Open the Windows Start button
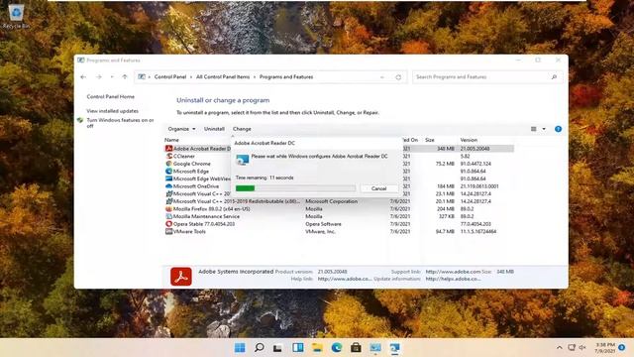 pos(240,348)
